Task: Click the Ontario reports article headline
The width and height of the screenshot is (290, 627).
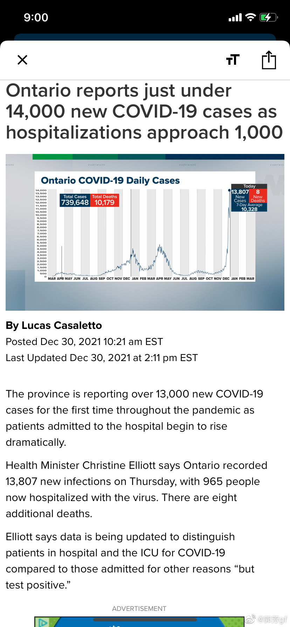Action: pos(144,111)
